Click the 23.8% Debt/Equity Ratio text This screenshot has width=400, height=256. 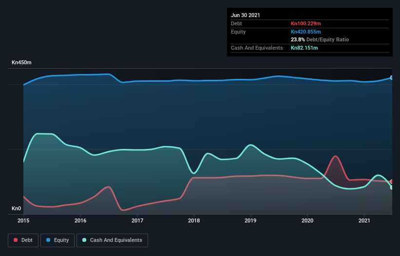pyautogui.click(x=320, y=39)
